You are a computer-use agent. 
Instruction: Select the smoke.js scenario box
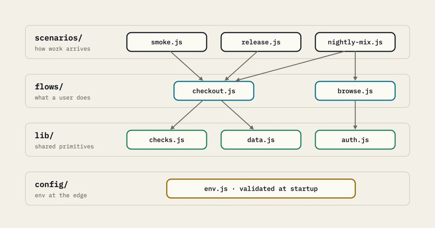pos(167,42)
